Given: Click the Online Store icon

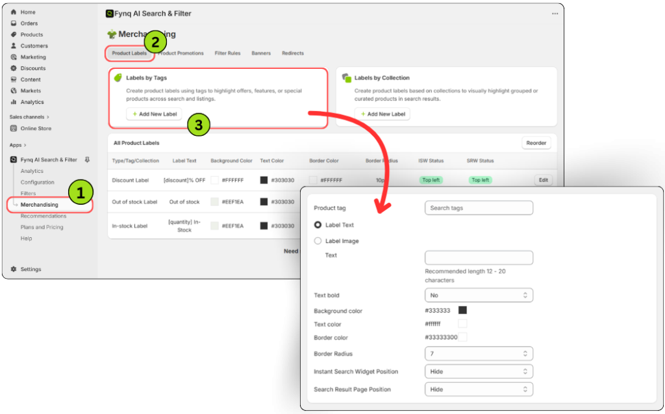Looking at the screenshot, I should [x=14, y=128].
